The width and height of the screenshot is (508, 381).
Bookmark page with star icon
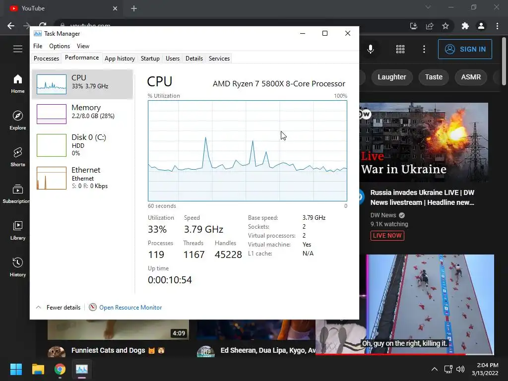pos(445,26)
